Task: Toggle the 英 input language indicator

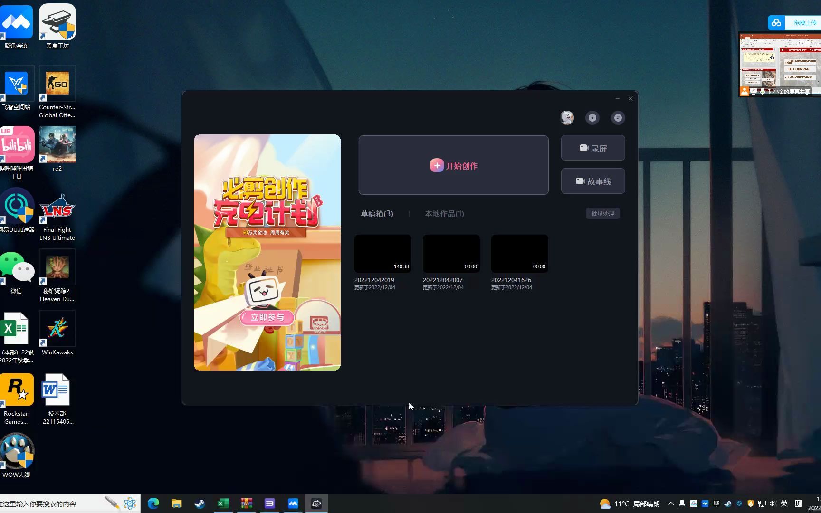Action: tap(784, 503)
